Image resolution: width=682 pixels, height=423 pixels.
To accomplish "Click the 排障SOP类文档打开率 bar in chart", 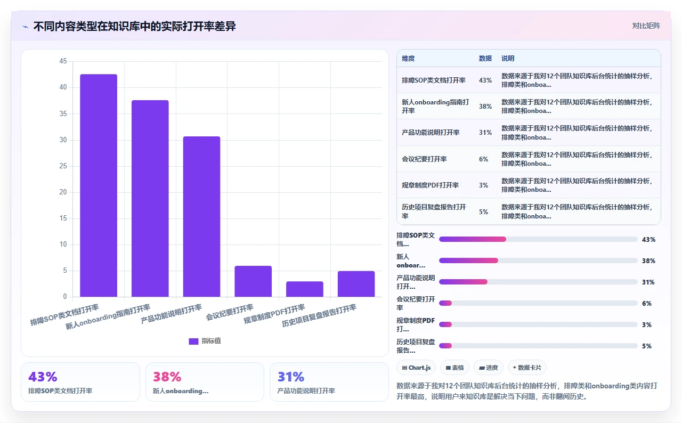I will tap(99, 185).
